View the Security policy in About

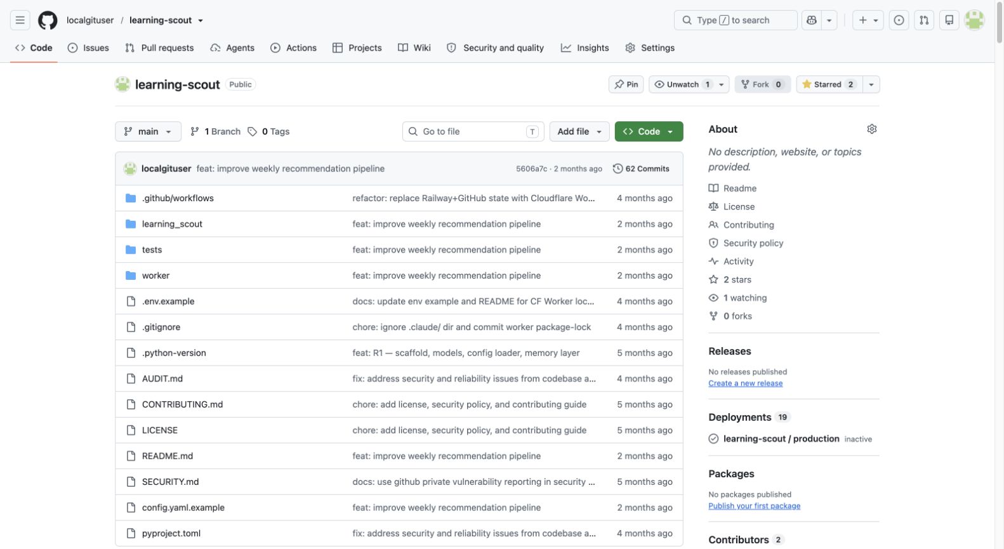[x=746, y=243]
